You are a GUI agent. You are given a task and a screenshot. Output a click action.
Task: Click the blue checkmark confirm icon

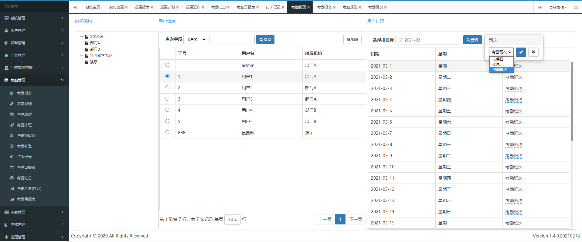[521, 52]
